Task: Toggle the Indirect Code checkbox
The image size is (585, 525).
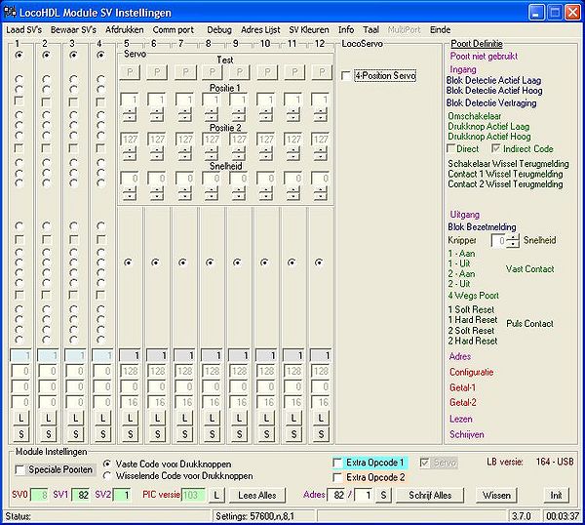Action: [496, 148]
